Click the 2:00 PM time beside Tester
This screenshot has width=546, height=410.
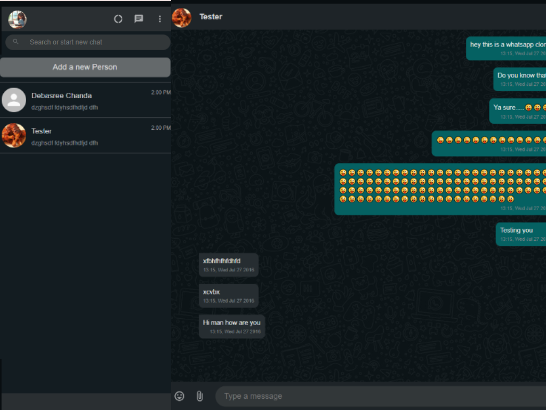[161, 128]
